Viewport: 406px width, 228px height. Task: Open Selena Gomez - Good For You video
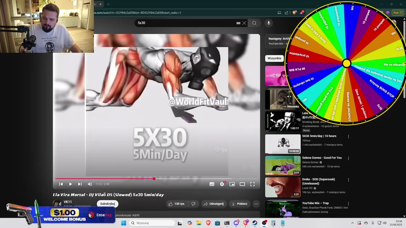(x=322, y=158)
